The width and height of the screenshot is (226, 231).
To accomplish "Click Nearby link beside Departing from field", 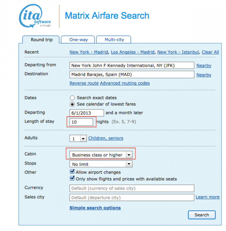I will 204,65.
